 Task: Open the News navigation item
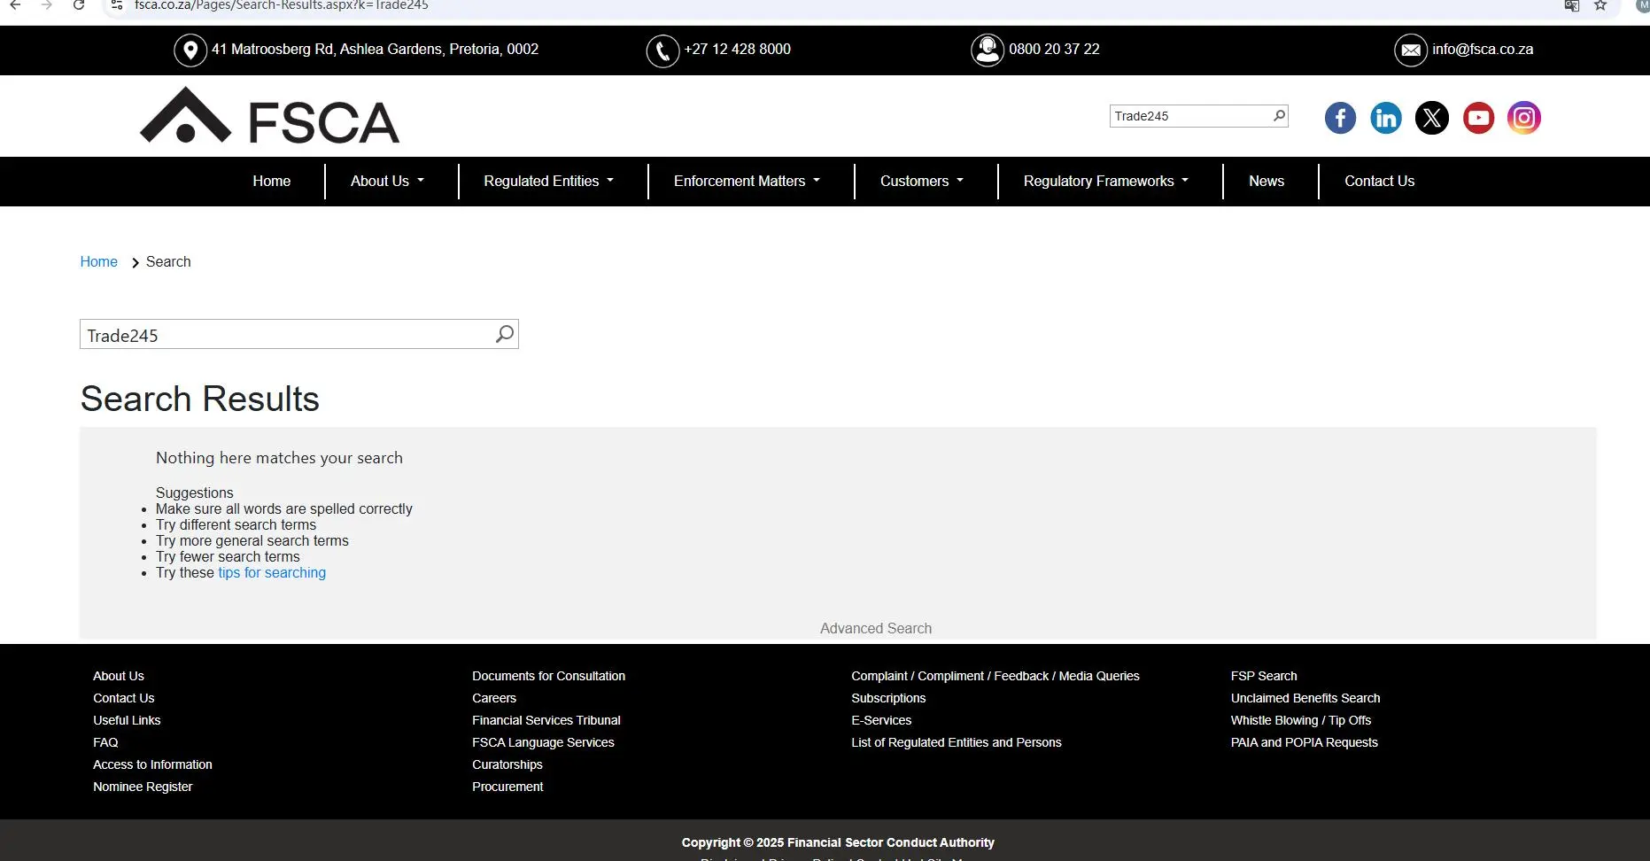point(1267,181)
